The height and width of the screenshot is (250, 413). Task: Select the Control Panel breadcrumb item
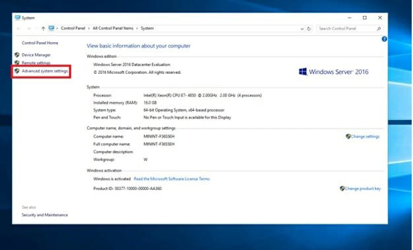(73, 28)
